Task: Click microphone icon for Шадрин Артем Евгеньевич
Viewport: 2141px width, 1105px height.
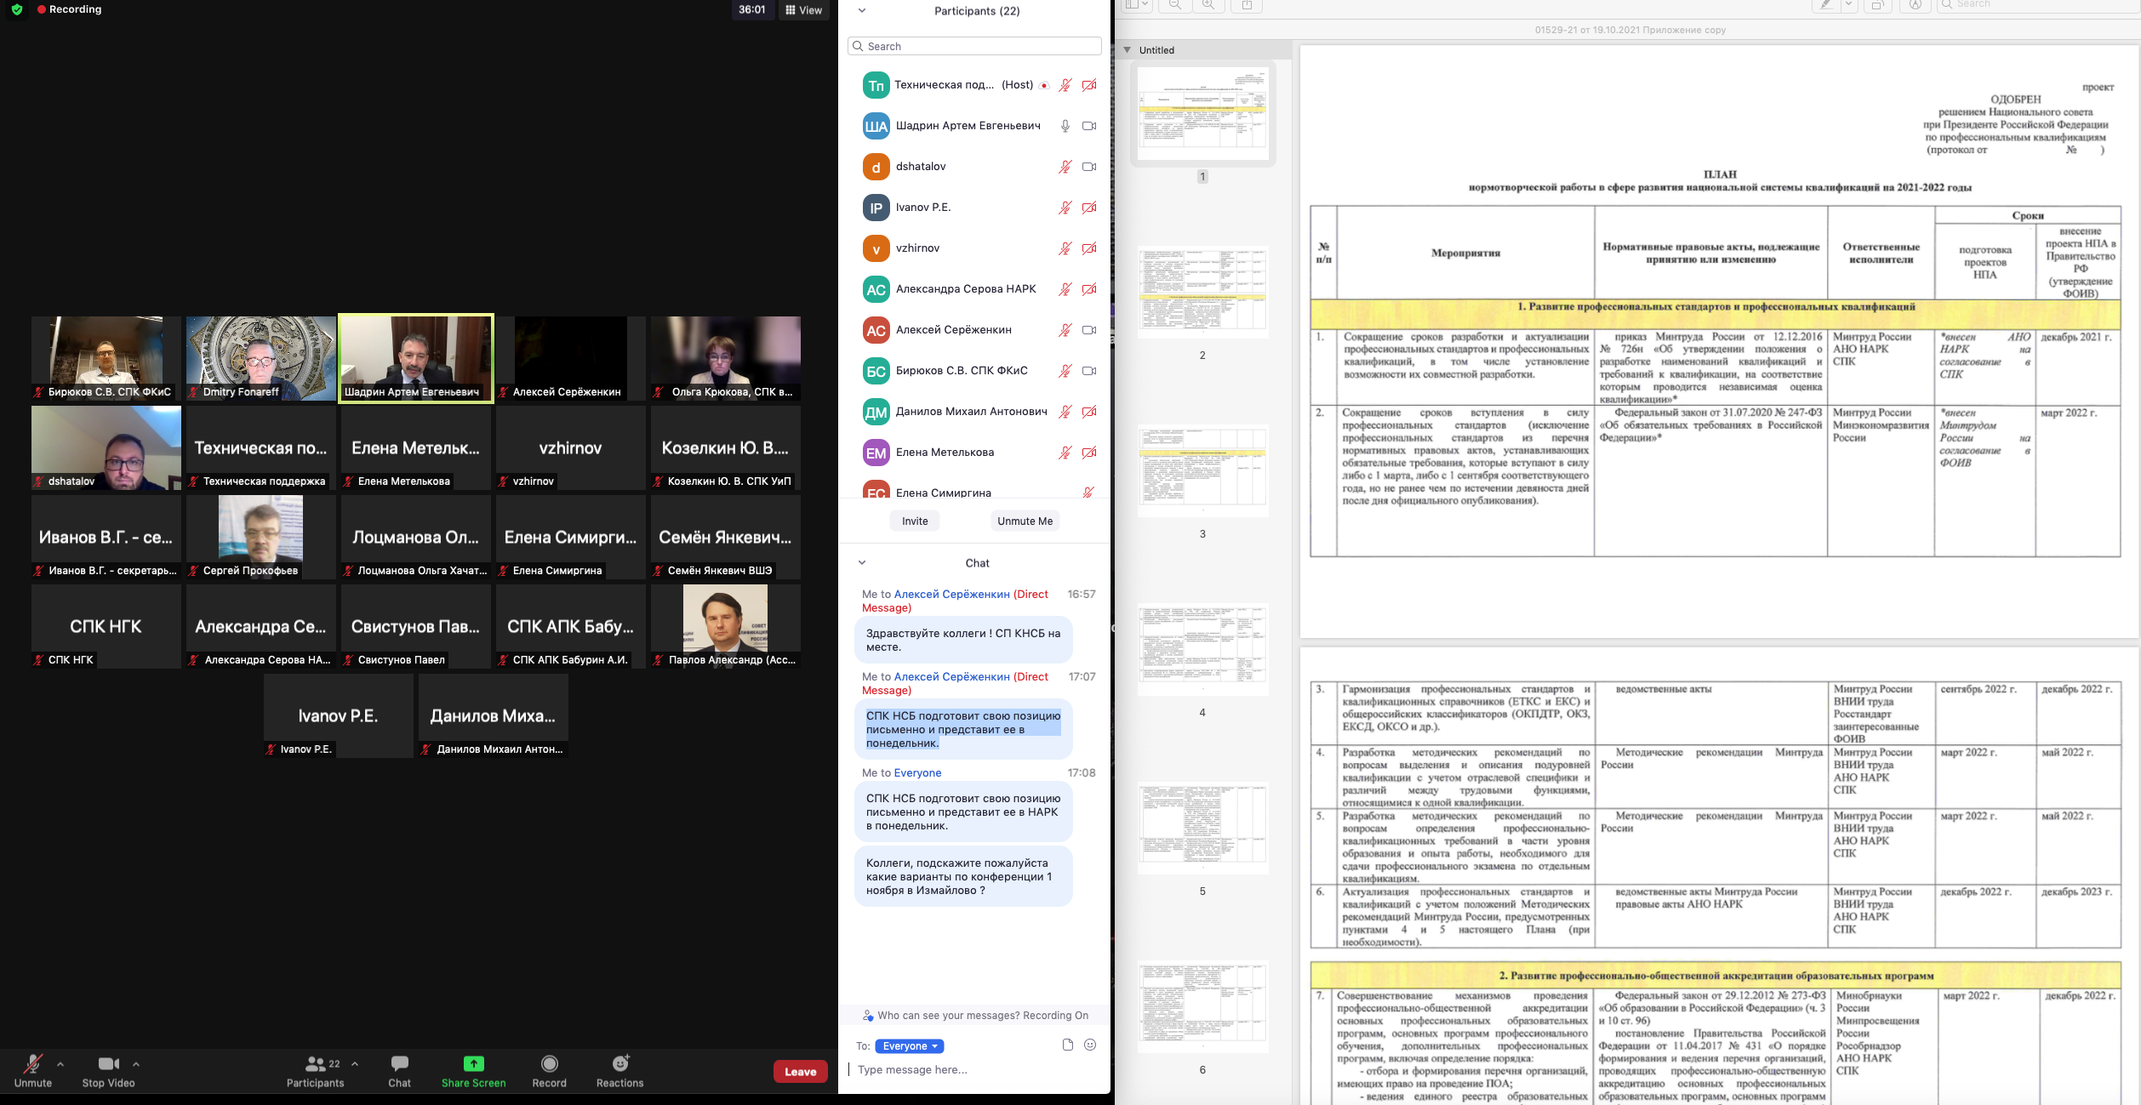Action: coord(1065,126)
